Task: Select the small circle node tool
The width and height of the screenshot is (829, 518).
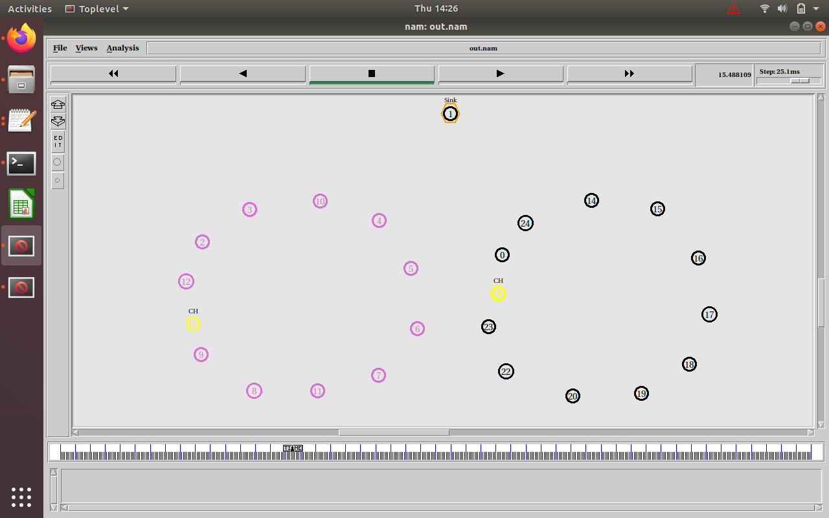Action: coord(58,181)
